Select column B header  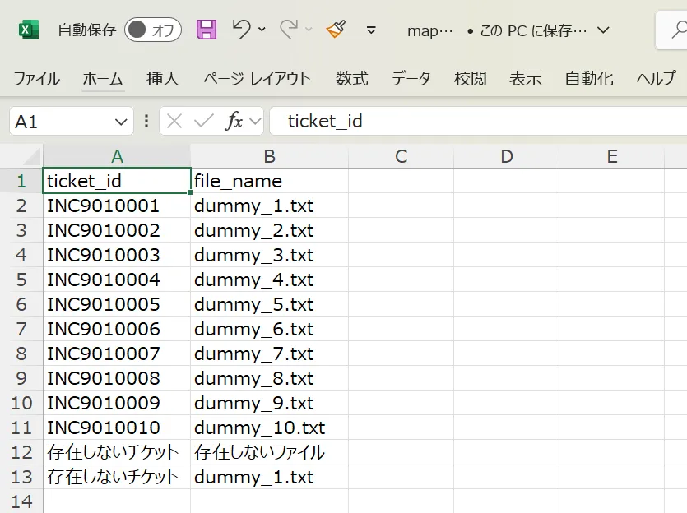pos(270,156)
